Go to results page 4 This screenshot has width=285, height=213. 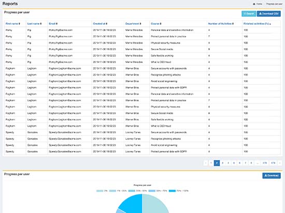(228, 163)
